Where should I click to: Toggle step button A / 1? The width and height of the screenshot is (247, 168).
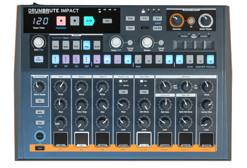click(55, 59)
